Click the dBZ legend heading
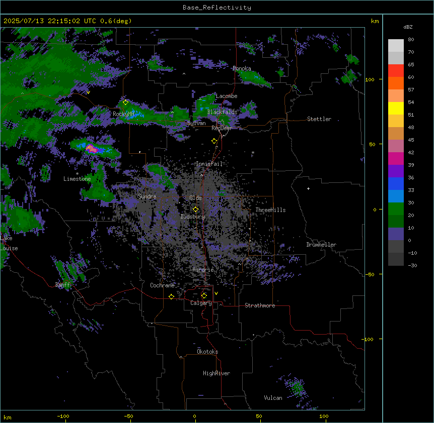Image resolution: width=434 pixels, height=423 pixels. (408, 27)
